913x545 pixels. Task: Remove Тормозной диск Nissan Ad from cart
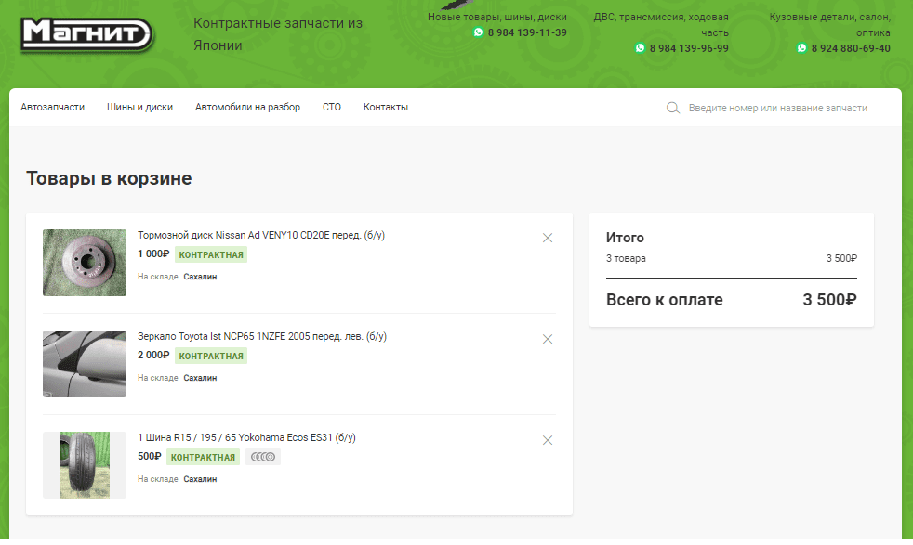pyautogui.click(x=548, y=238)
